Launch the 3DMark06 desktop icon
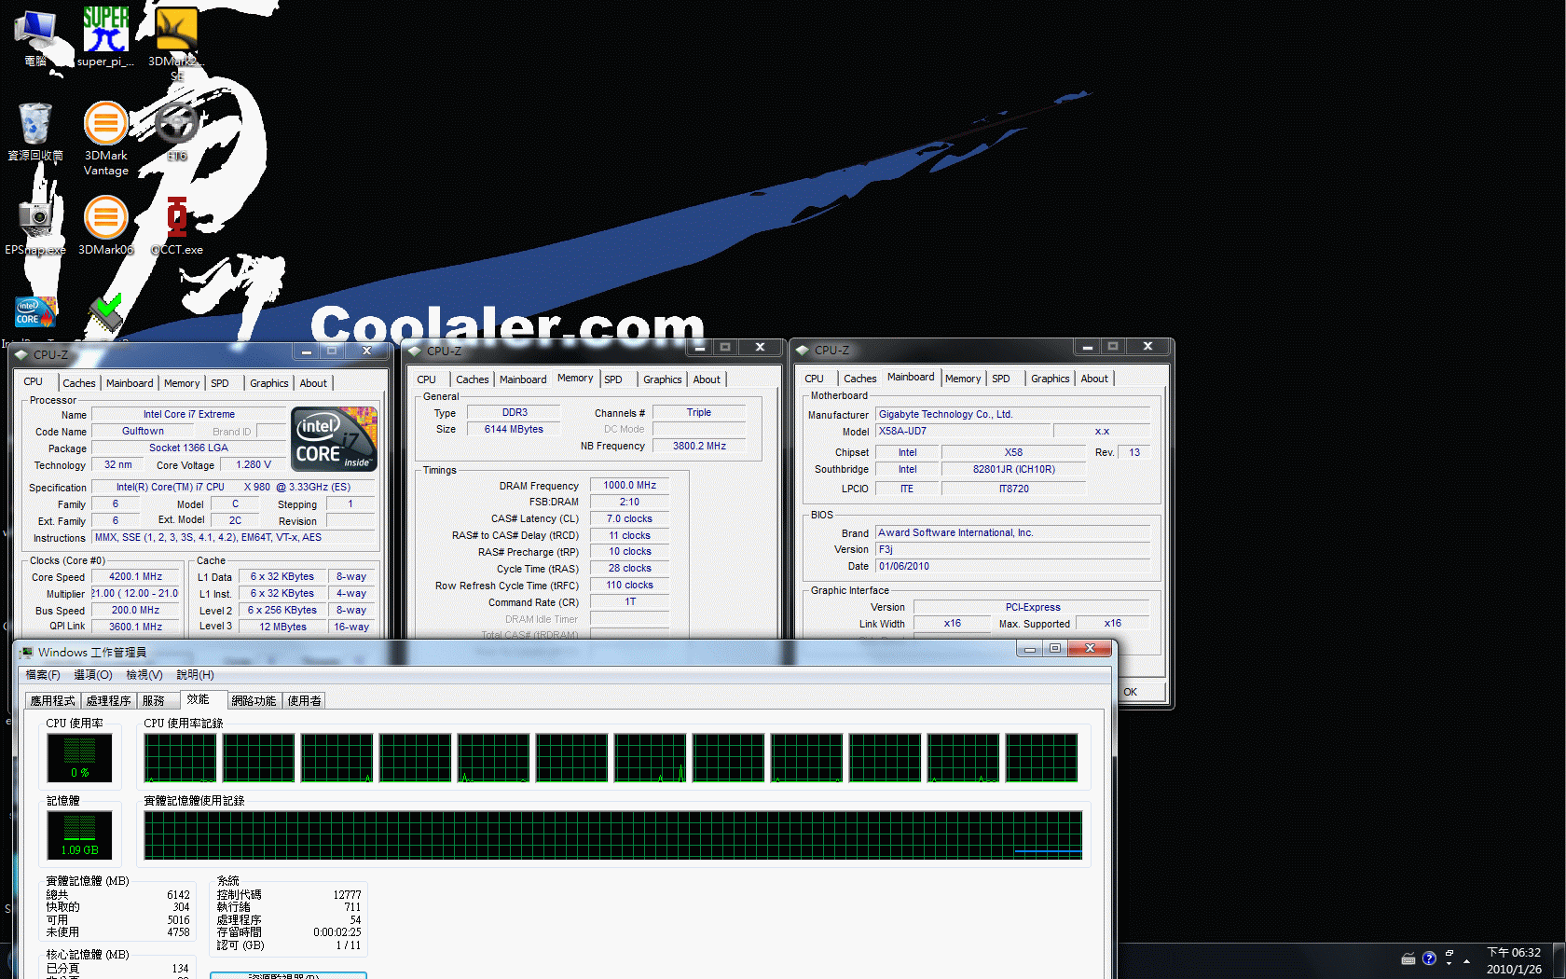1566x979 pixels. 105,226
